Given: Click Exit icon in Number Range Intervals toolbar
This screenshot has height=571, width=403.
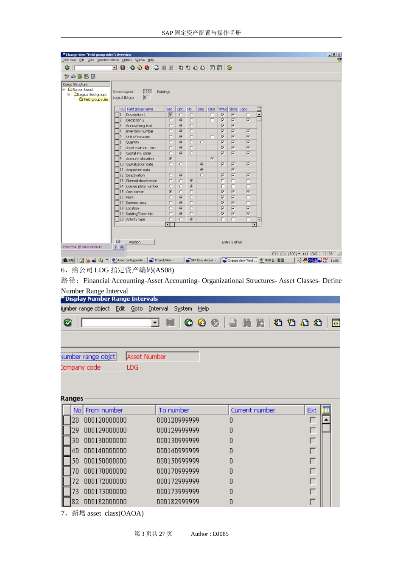Looking at the screenshot, I should (x=202, y=323).
